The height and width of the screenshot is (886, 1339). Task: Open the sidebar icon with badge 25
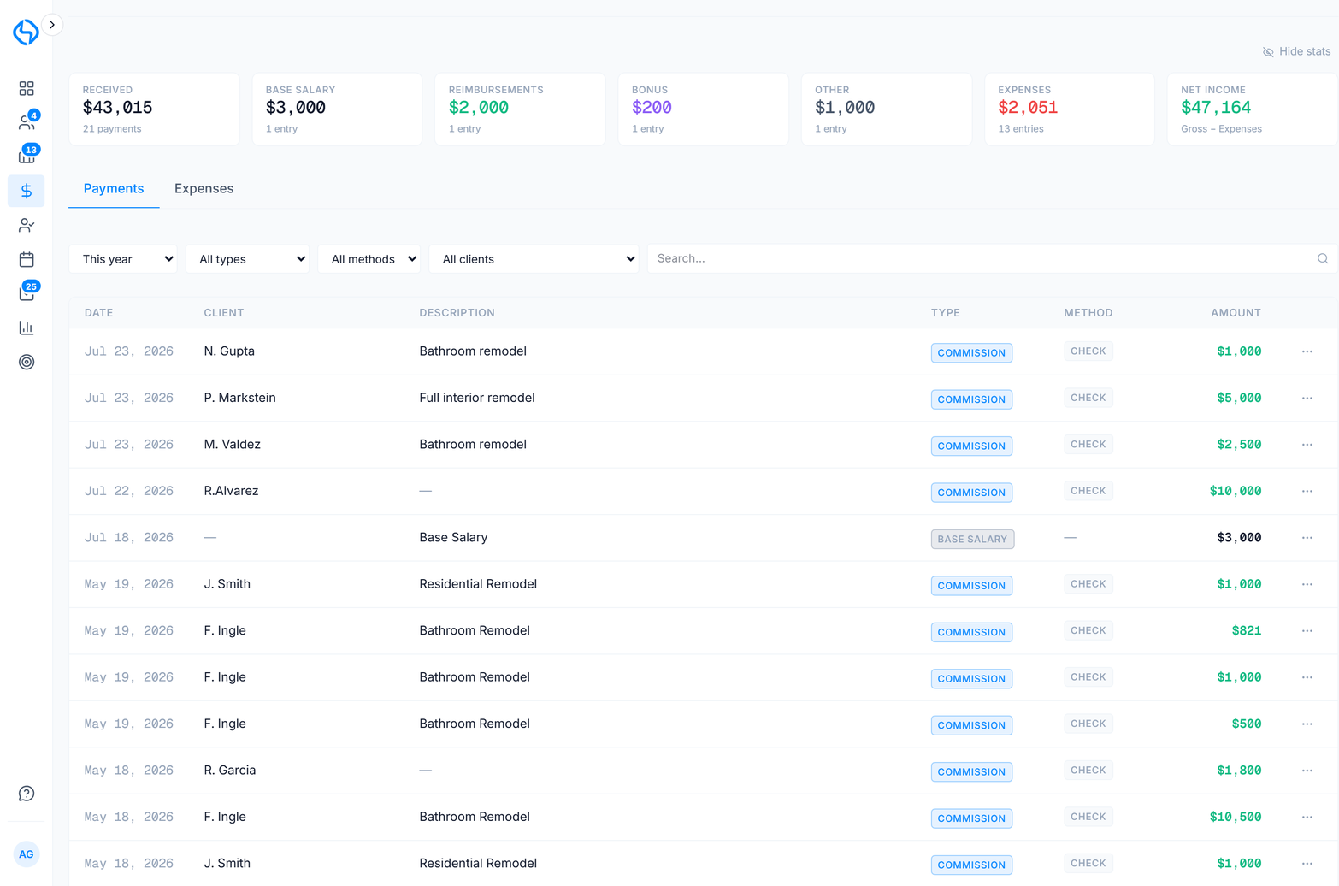pyautogui.click(x=27, y=292)
